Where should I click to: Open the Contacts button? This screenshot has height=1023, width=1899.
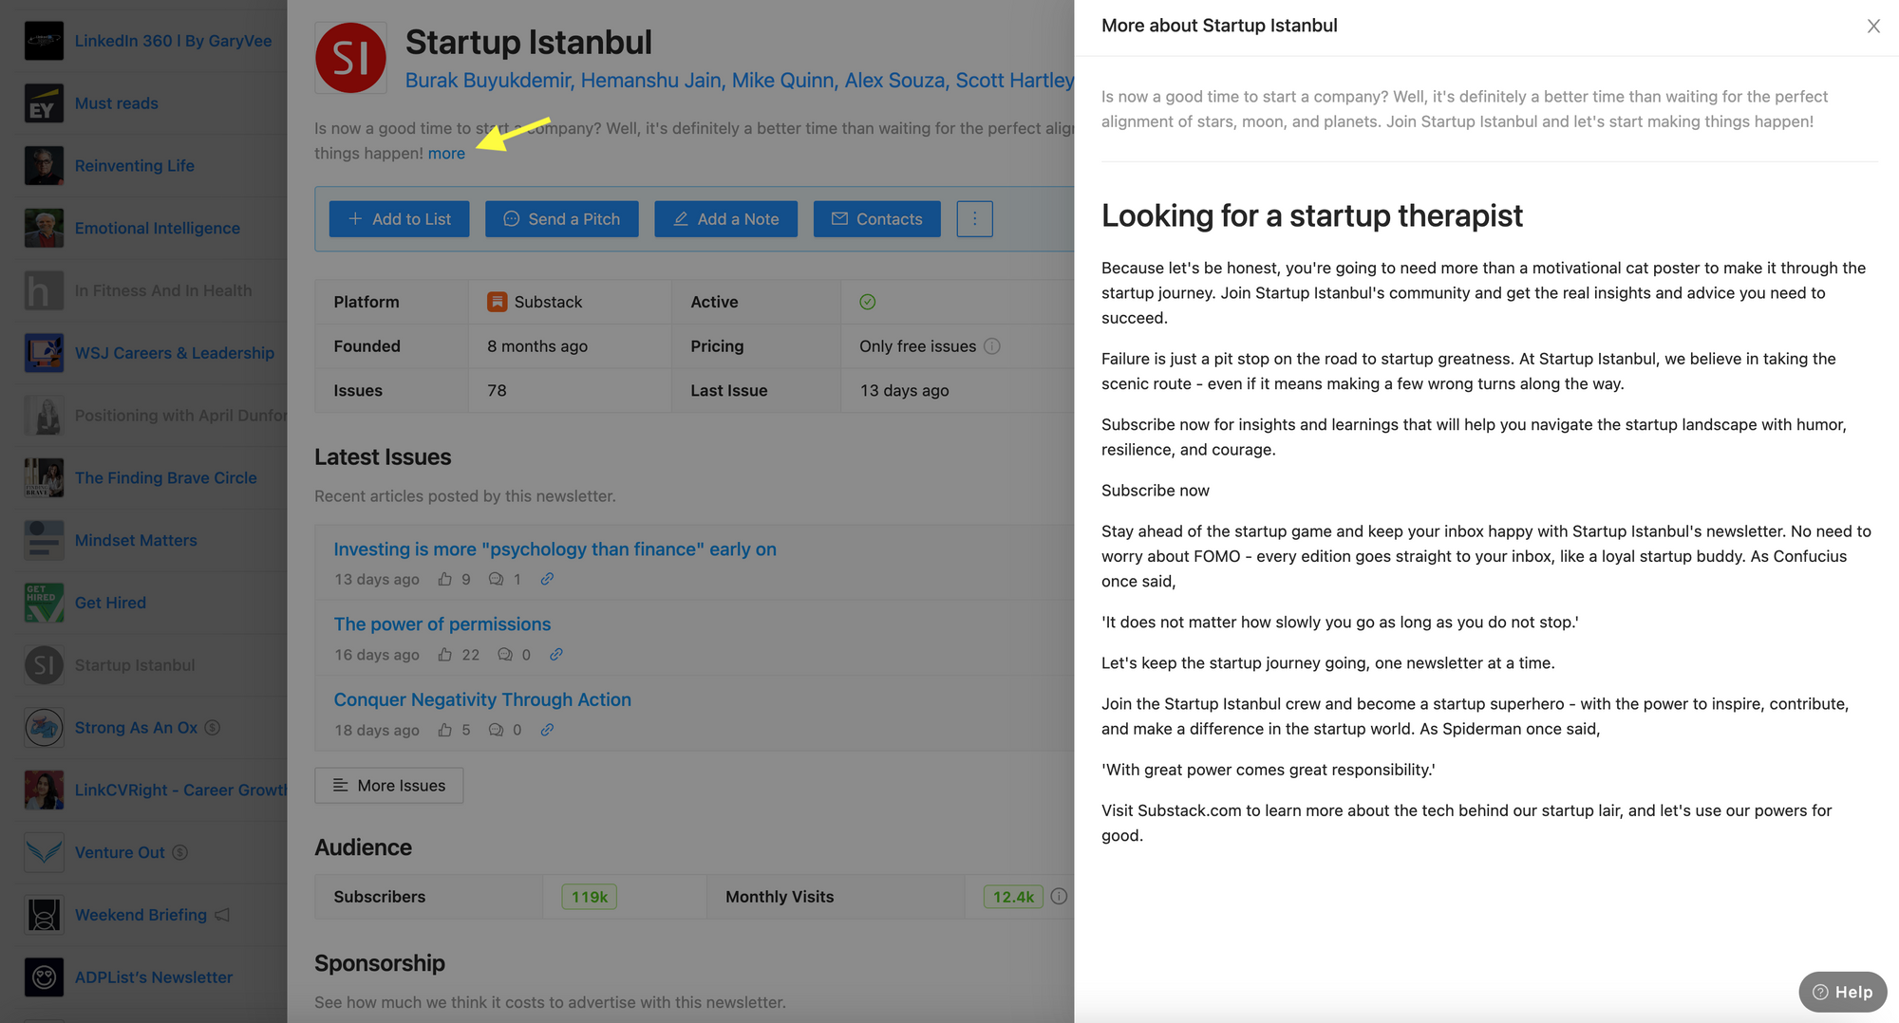tap(876, 219)
